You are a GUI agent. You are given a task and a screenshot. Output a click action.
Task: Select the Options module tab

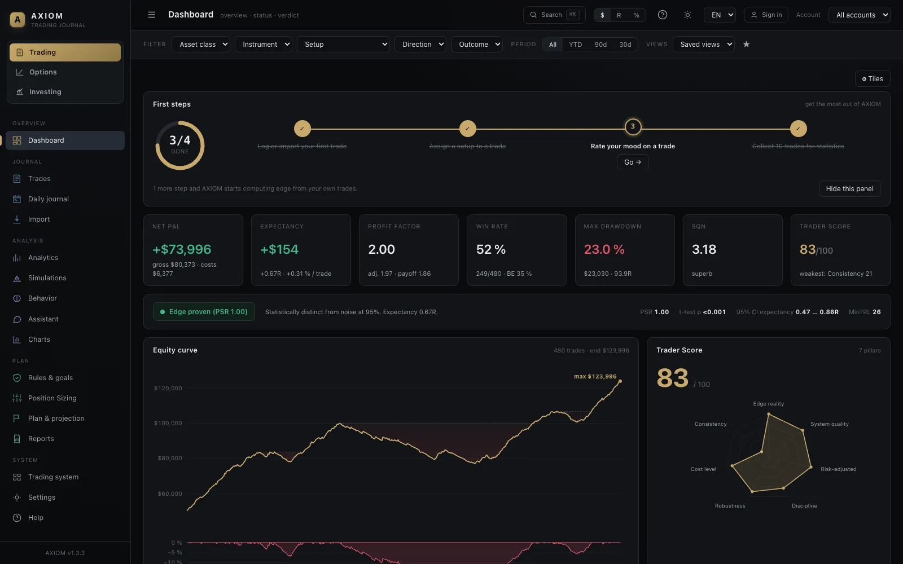click(x=65, y=72)
